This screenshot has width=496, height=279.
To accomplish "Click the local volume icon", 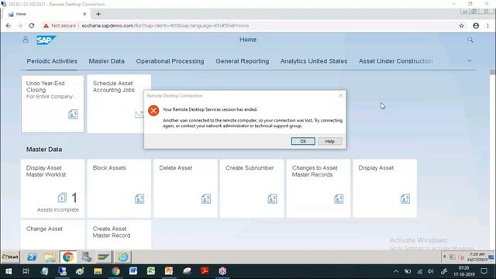I will [431, 271].
